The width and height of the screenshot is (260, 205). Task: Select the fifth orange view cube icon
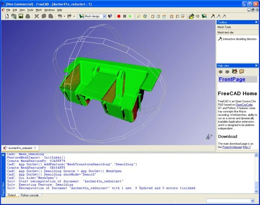pos(177,16)
